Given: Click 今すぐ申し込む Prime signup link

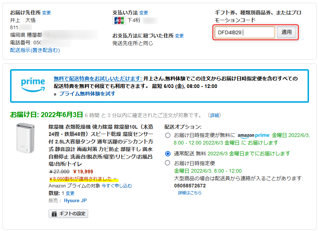Looking at the screenshot, I should [117, 186].
